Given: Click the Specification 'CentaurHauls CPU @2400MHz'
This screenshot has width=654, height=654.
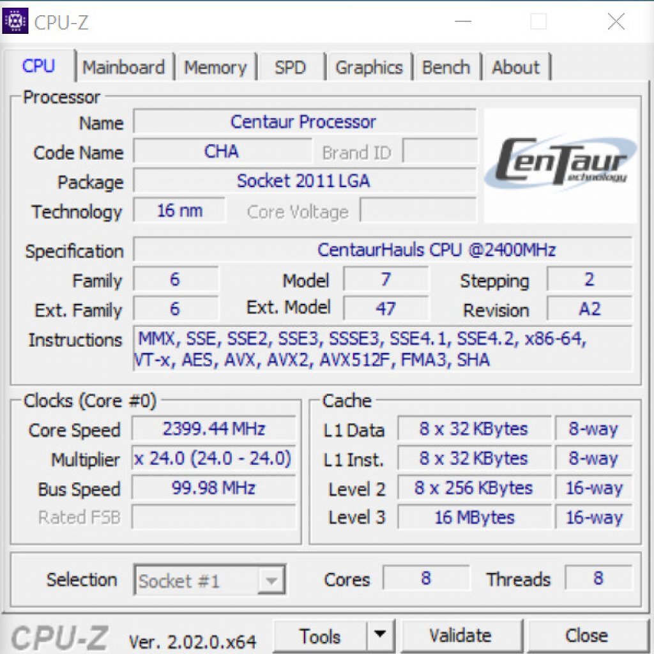Looking at the screenshot, I should point(383,250).
